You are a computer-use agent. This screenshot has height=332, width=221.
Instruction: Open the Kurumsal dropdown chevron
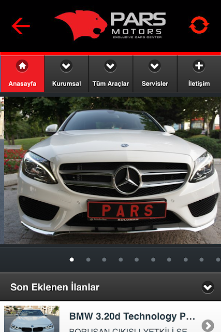[x=66, y=66]
